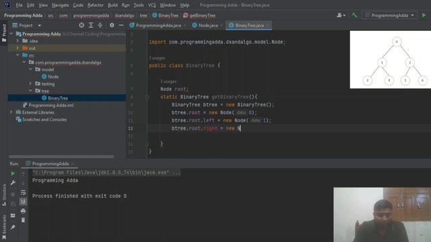Open the Refactor menu
The width and height of the screenshot is (431, 242).
[96, 5]
